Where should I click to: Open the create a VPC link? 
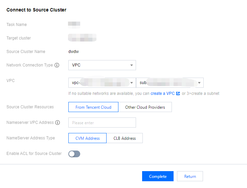click(163, 93)
